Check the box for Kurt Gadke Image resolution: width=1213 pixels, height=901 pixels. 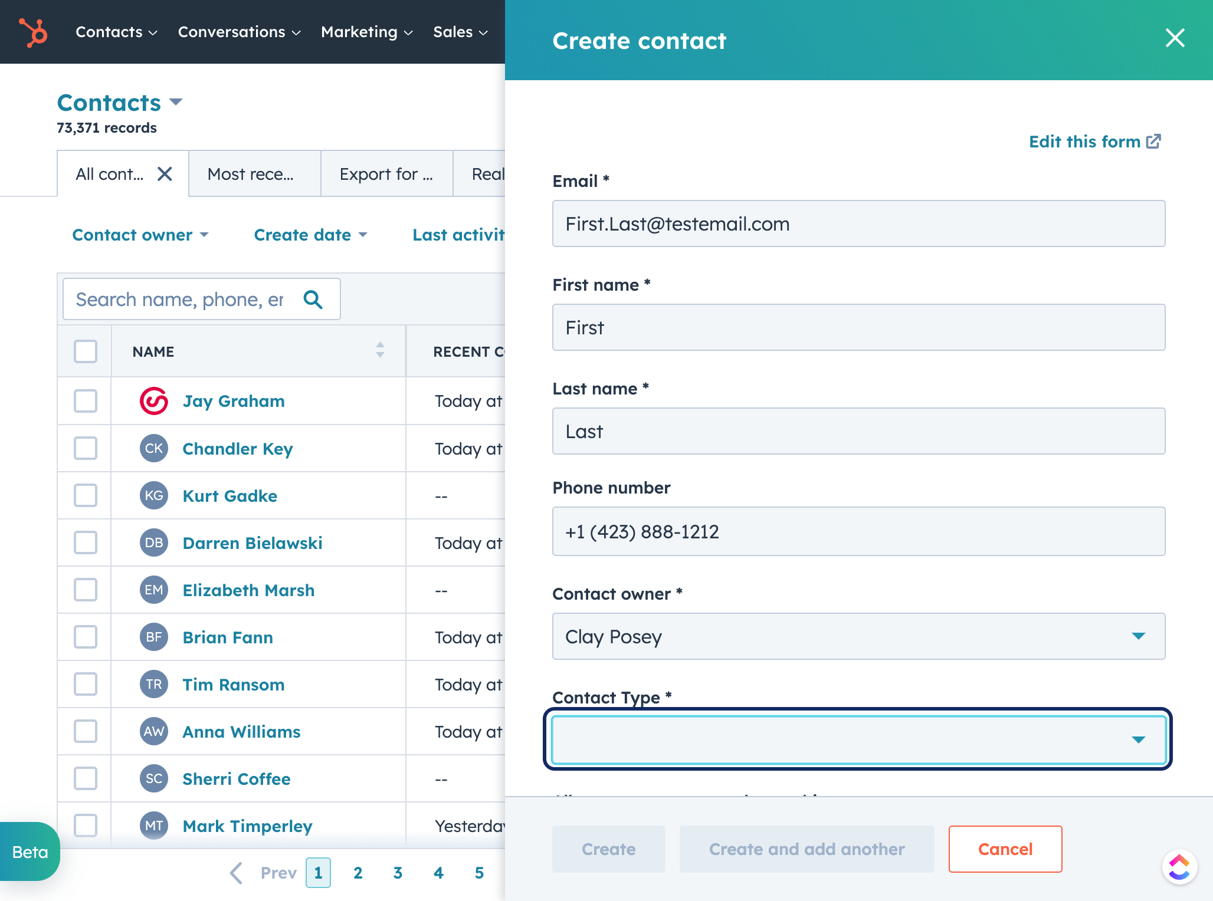tap(86, 495)
